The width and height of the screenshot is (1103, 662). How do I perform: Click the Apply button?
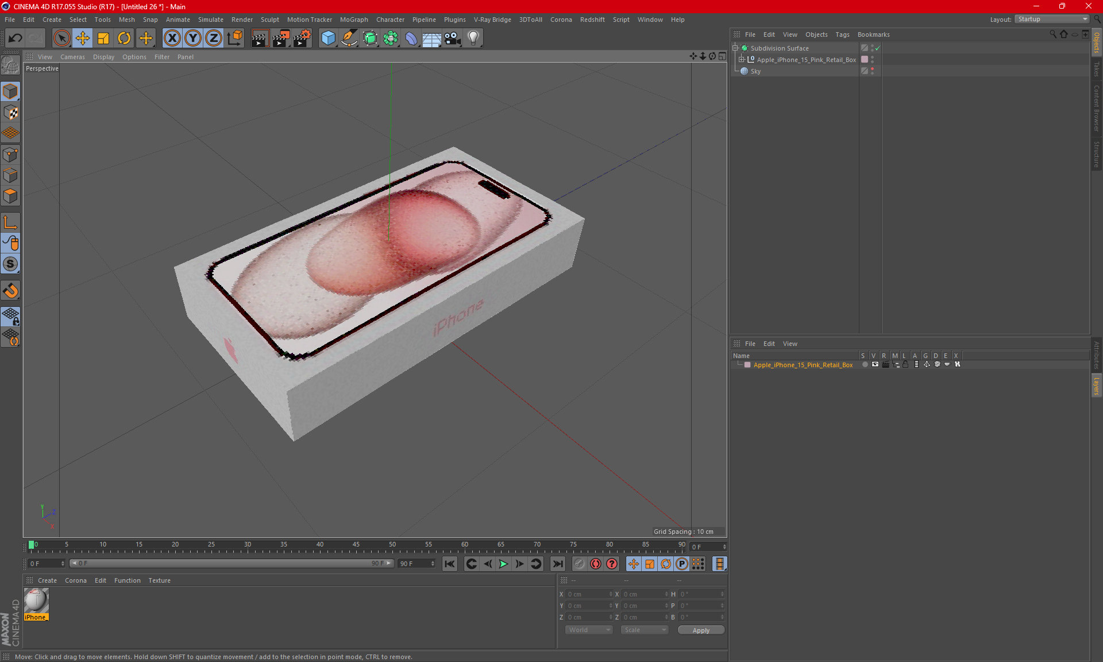(x=701, y=630)
